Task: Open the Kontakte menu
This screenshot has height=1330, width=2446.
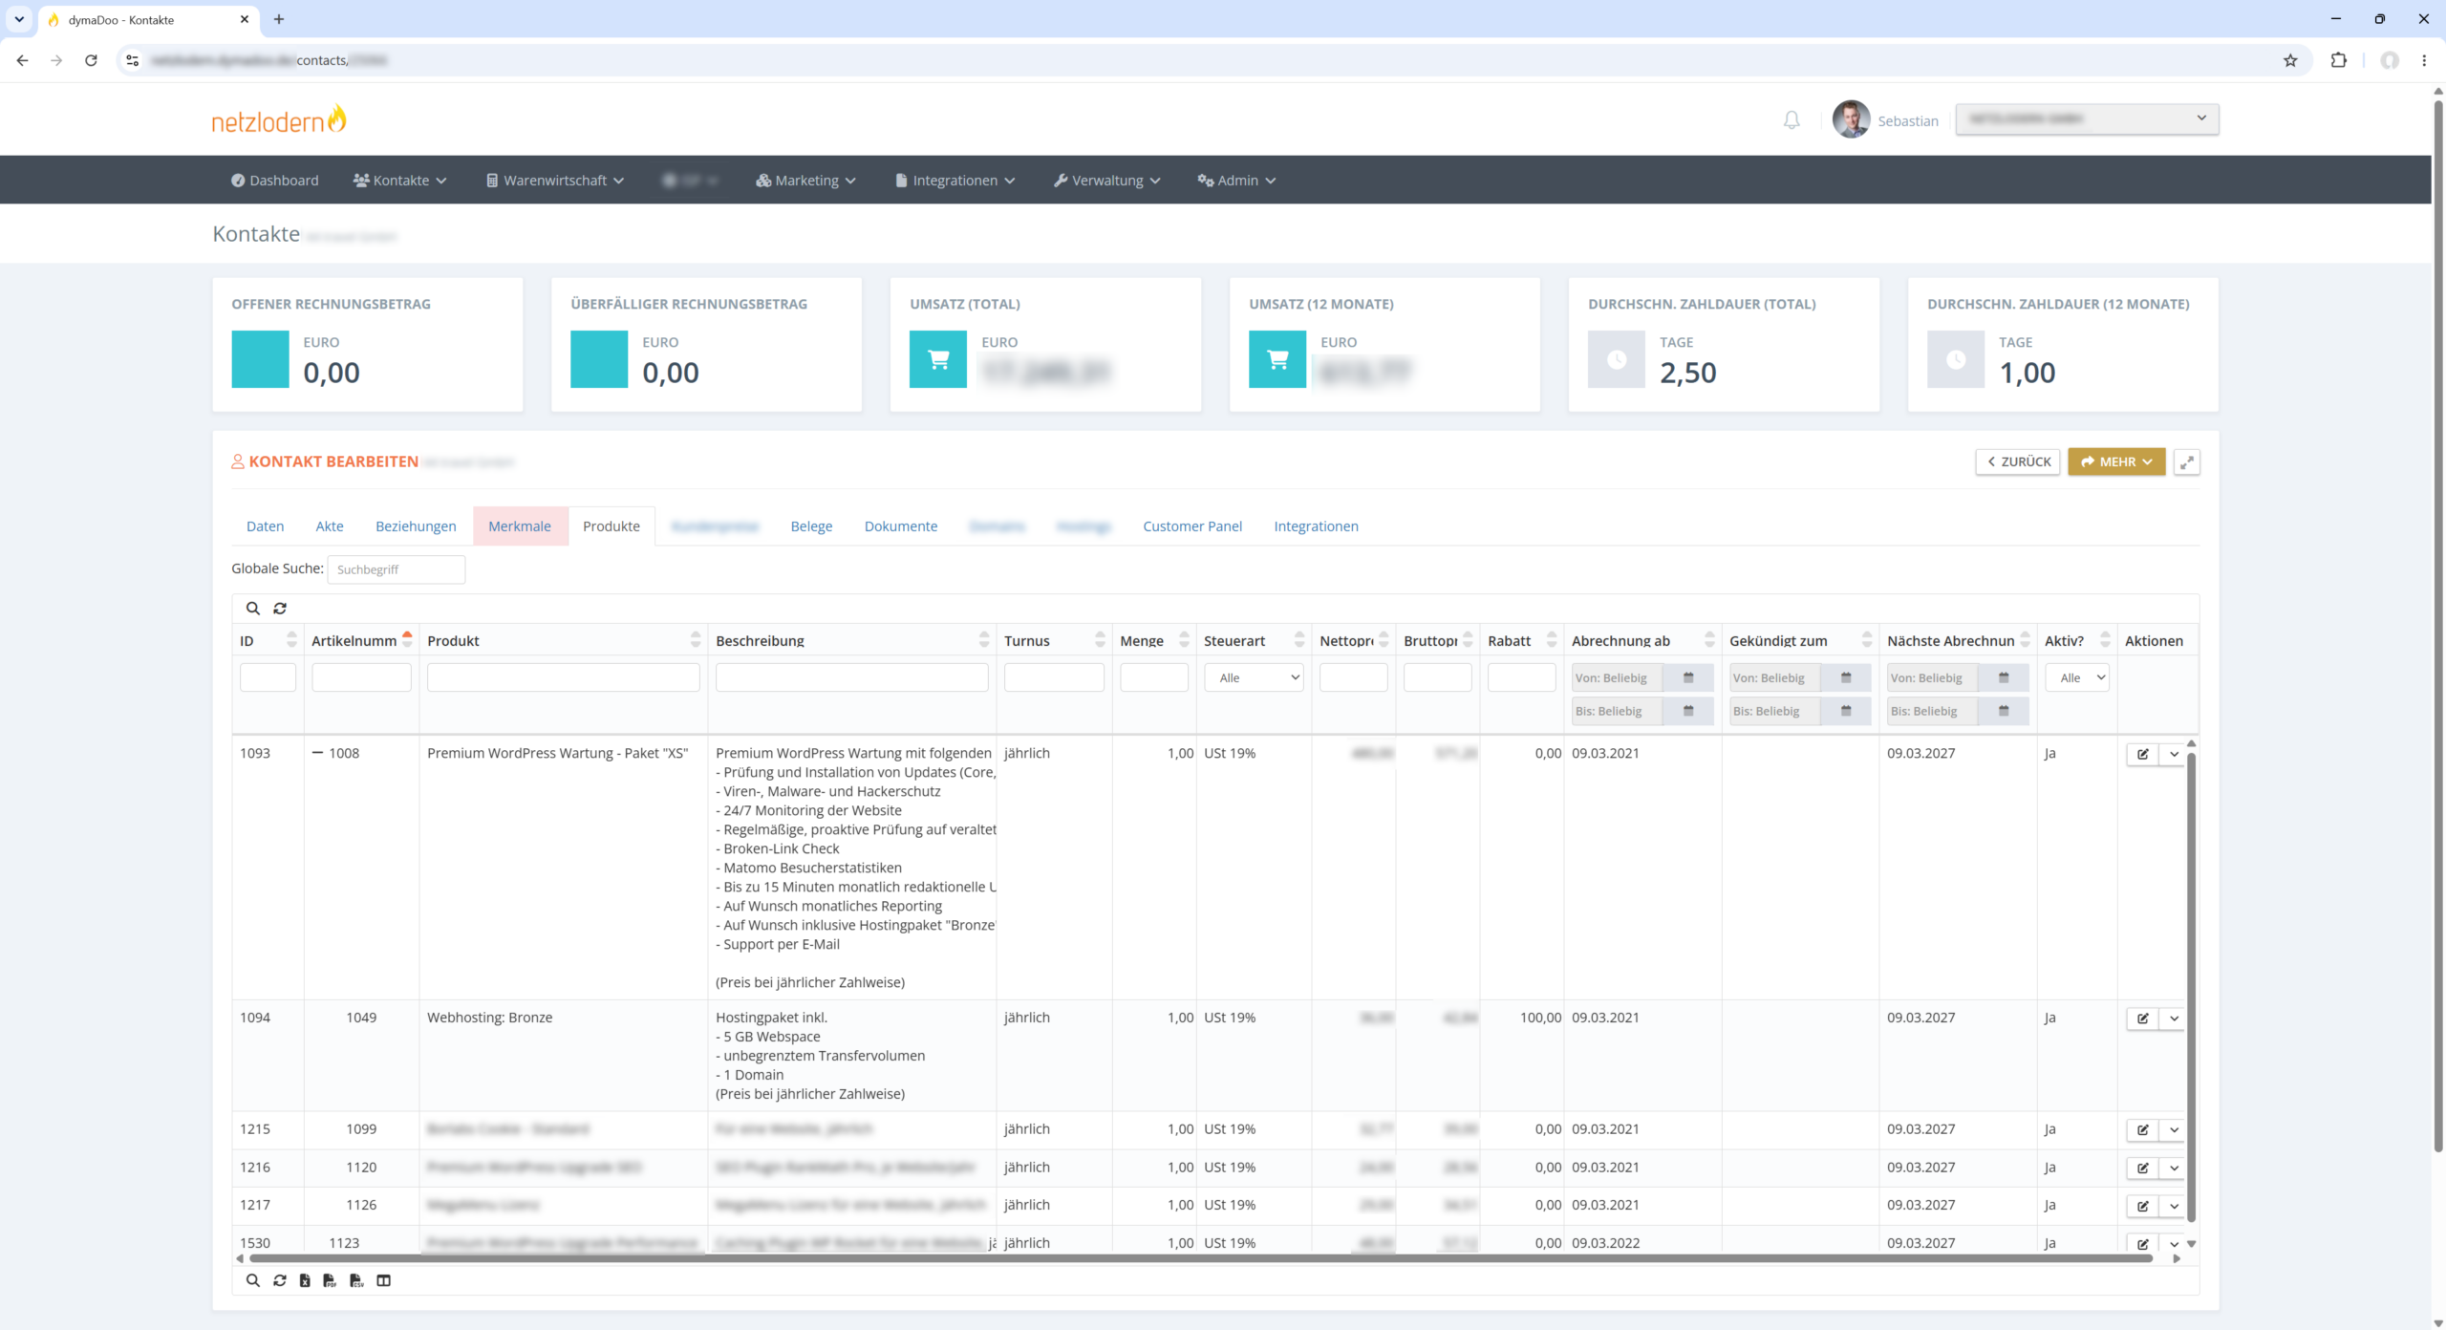Action: tap(399, 181)
